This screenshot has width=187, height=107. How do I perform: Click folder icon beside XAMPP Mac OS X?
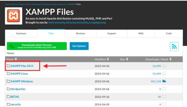tap(9, 66)
